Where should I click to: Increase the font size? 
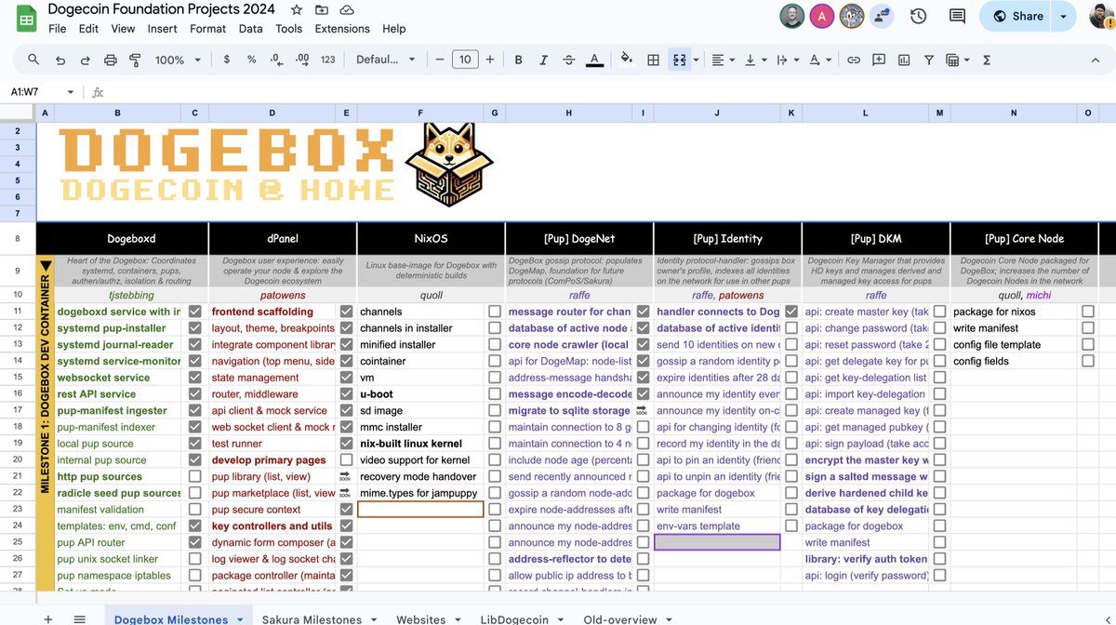(x=490, y=60)
